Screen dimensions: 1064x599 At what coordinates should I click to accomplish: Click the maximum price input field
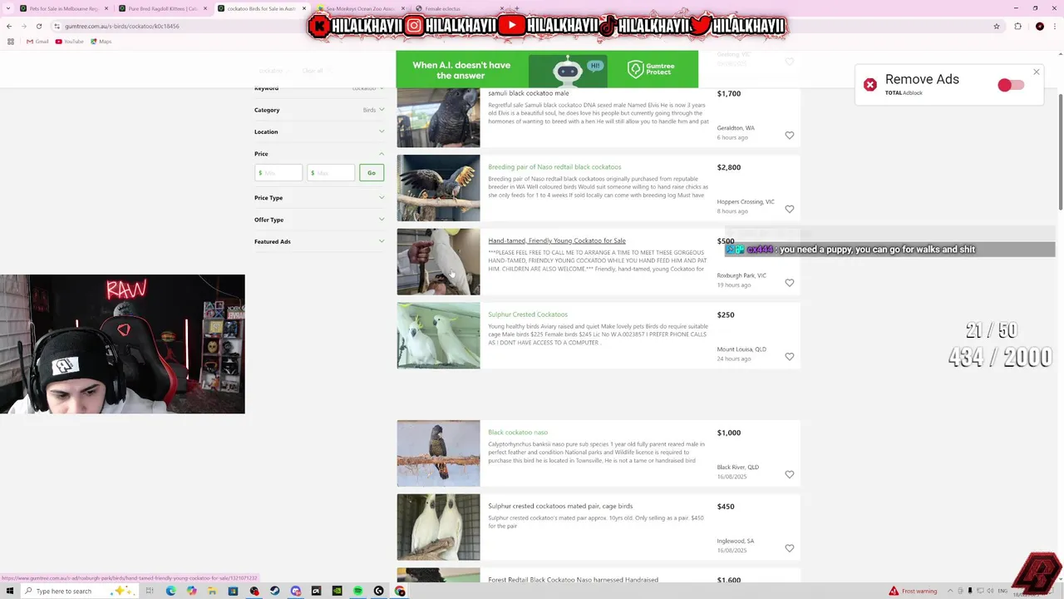pyautogui.click(x=331, y=173)
